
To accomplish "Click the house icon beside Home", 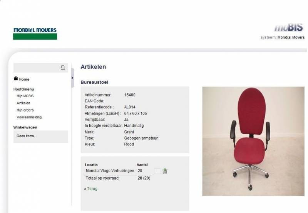I will tap(16, 78).
